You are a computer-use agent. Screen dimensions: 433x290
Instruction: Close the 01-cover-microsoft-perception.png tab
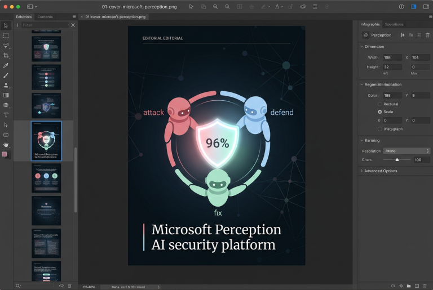[81, 17]
